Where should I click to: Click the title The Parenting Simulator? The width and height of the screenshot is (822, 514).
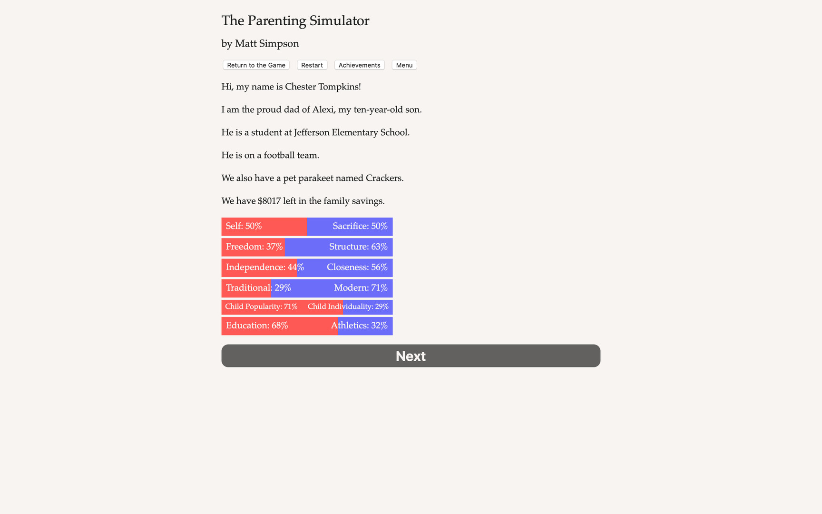pos(295,20)
